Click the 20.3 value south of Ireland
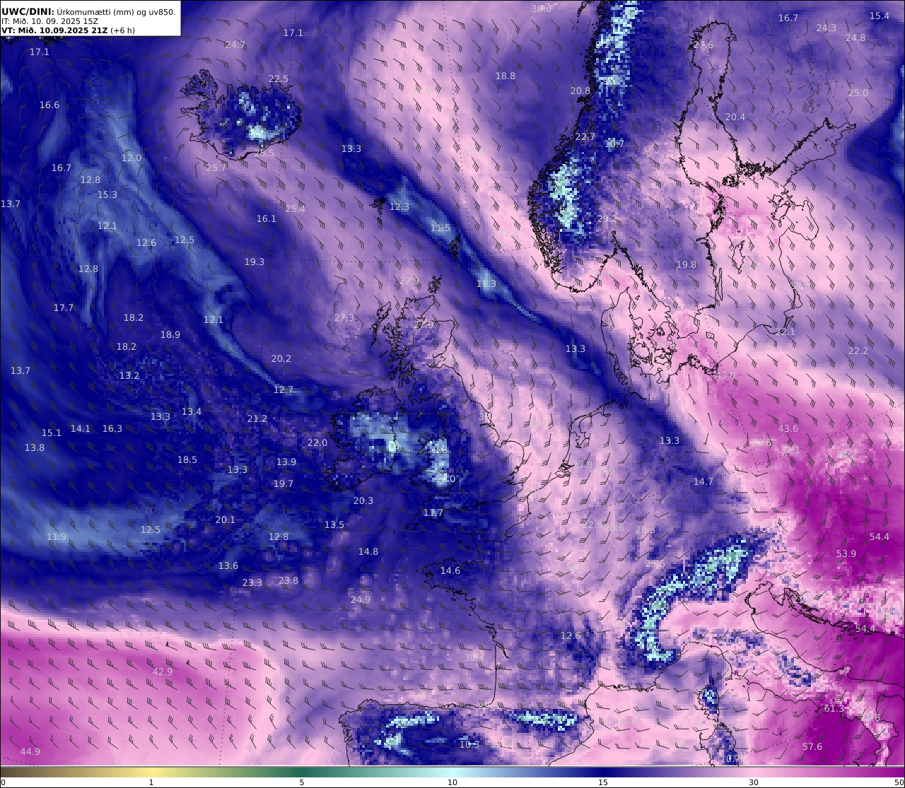 pyautogui.click(x=363, y=500)
